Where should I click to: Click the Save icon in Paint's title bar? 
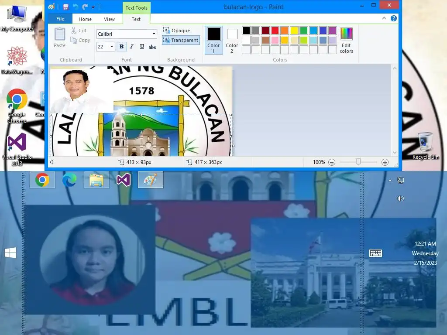[66, 7]
